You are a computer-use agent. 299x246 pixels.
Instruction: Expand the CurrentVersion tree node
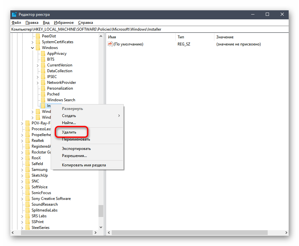[38, 65]
